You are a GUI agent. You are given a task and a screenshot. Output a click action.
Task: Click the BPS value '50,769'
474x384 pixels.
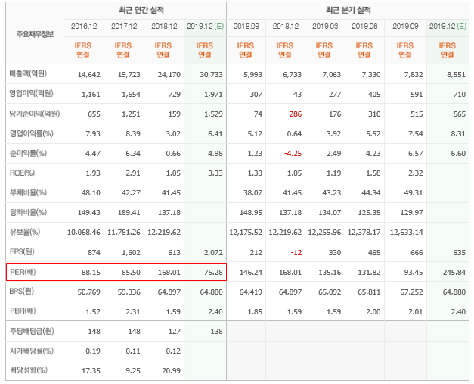tap(89, 292)
